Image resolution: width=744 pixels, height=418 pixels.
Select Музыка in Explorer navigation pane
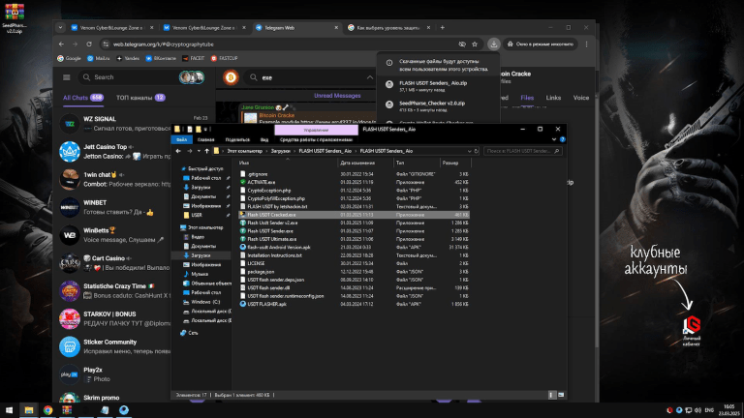point(200,274)
